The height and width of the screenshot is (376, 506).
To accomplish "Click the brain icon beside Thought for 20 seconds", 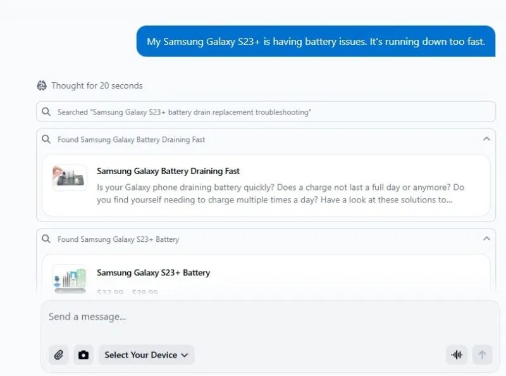I will tap(42, 85).
